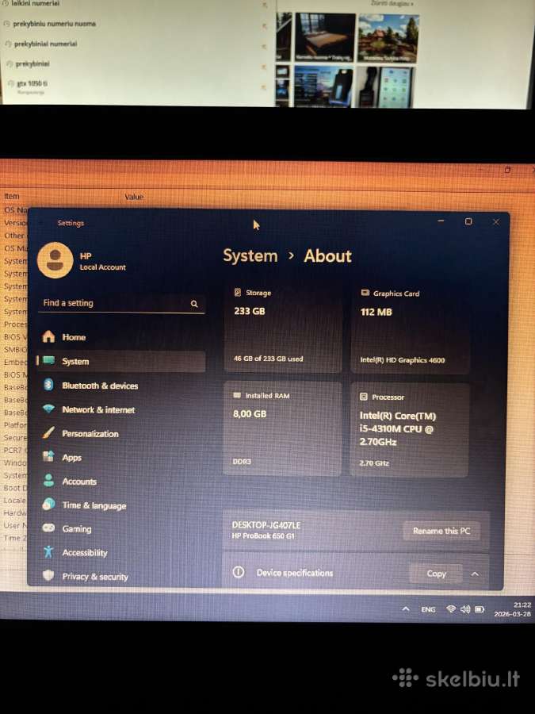Viewport: 535px width, 714px height.
Task: Click the HP user avatar picture
Action: (55, 260)
